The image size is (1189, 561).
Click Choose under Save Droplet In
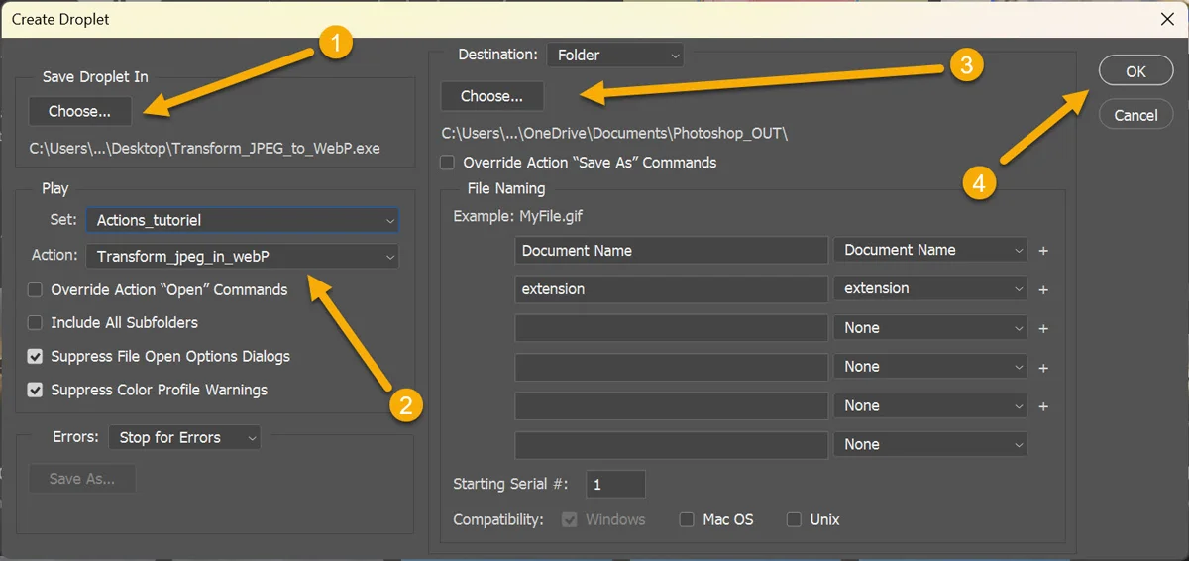tap(79, 111)
